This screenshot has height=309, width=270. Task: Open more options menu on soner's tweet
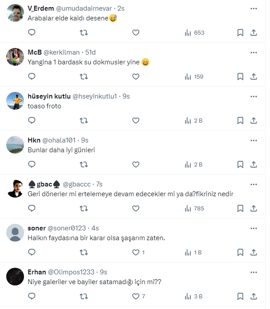tap(253, 228)
